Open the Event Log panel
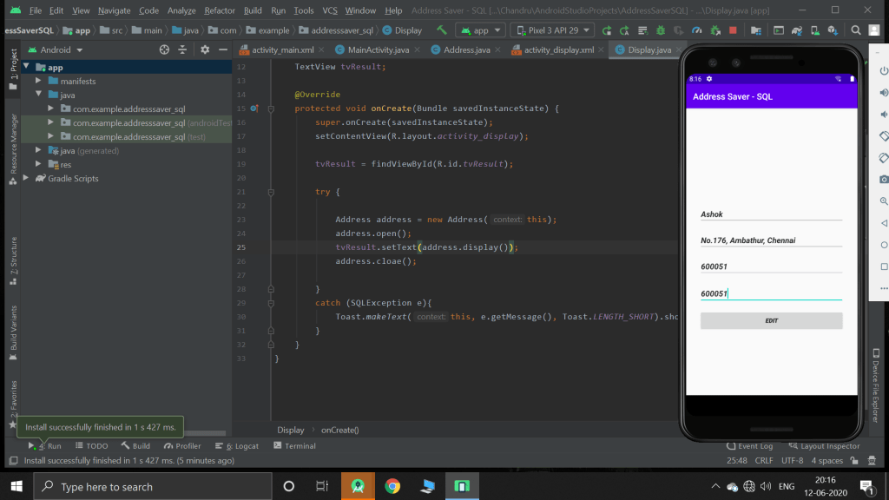Image resolution: width=889 pixels, height=500 pixels. coord(749,446)
